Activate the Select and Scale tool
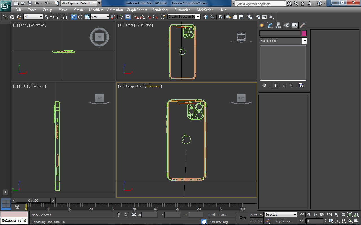Viewport: 361px width, 225px height. [87, 17]
